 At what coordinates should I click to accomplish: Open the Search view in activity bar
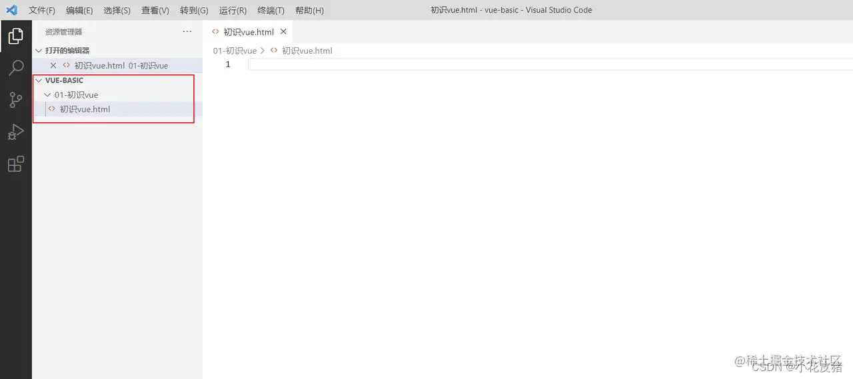click(16, 68)
